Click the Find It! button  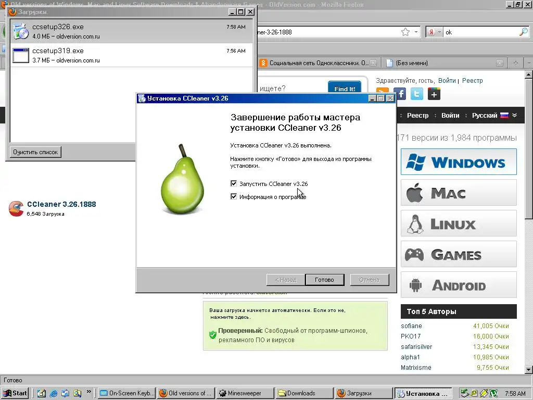[345, 88]
